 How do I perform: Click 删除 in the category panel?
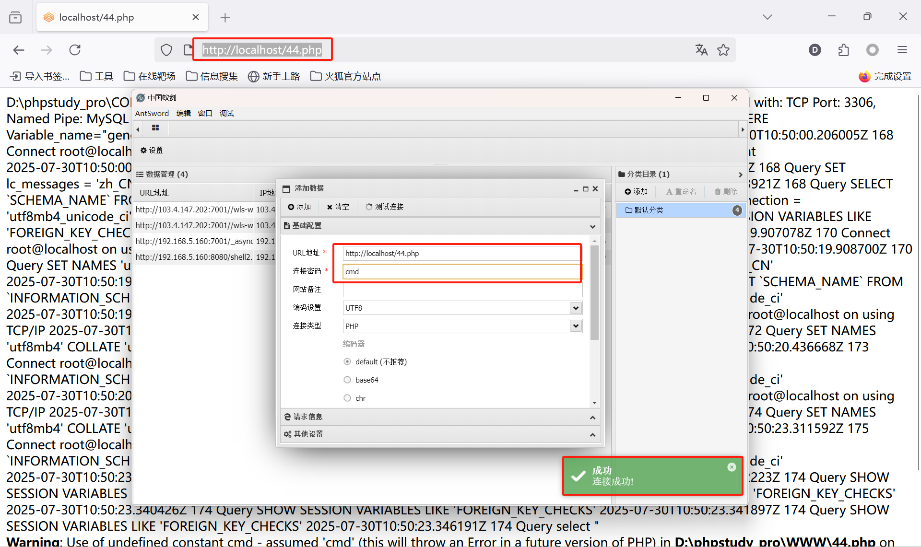point(726,191)
